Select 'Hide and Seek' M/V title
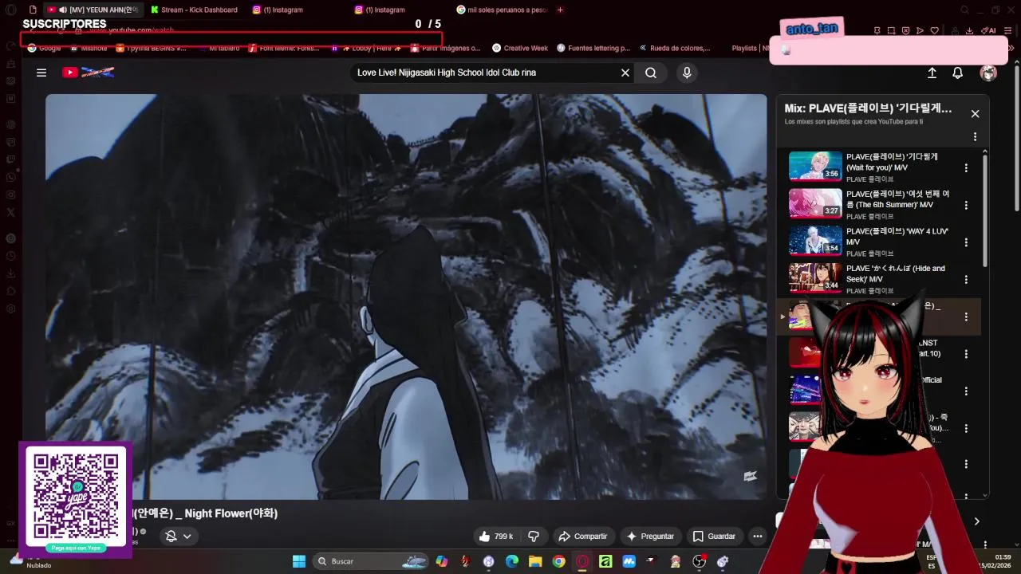1021x574 pixels. tap(895, 273)
